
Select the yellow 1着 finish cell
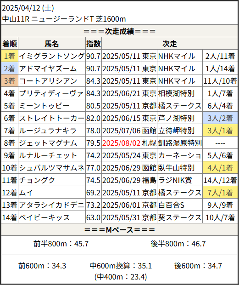tap(10, 56)
